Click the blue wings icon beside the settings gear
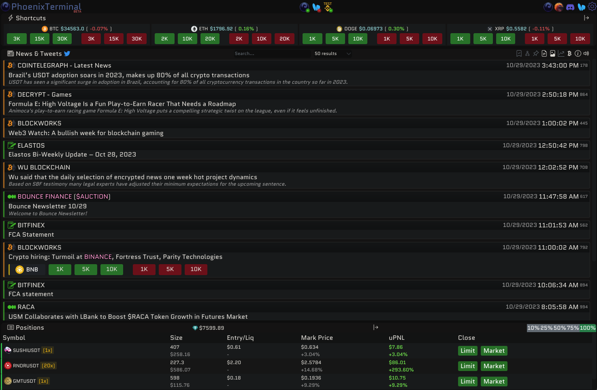The width and height of the screenshot is (597, 390). pyautogui.click(x=581, y=7)
